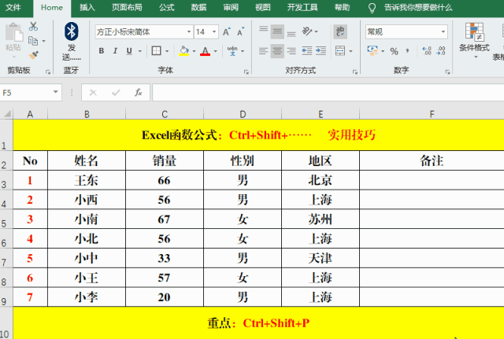This screenshot has width=504, height=339.
Task: Open the 公式 ribbon tab
Action: [x=166, y=7]
